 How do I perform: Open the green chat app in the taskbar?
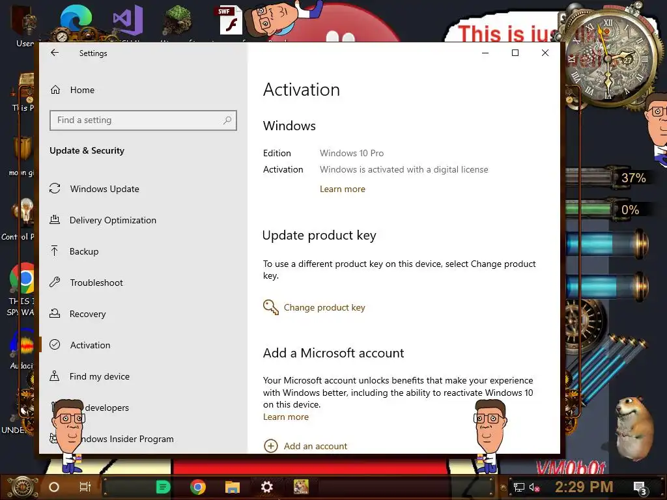click(163, 487)
